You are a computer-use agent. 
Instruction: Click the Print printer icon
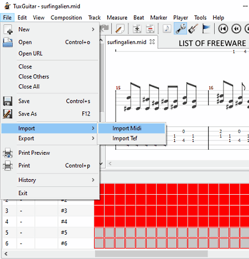click(8, 166)
